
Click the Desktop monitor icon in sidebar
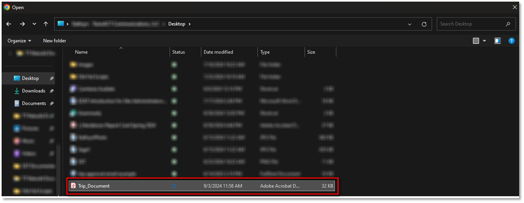pyautogui.click(x=17, y=79)
